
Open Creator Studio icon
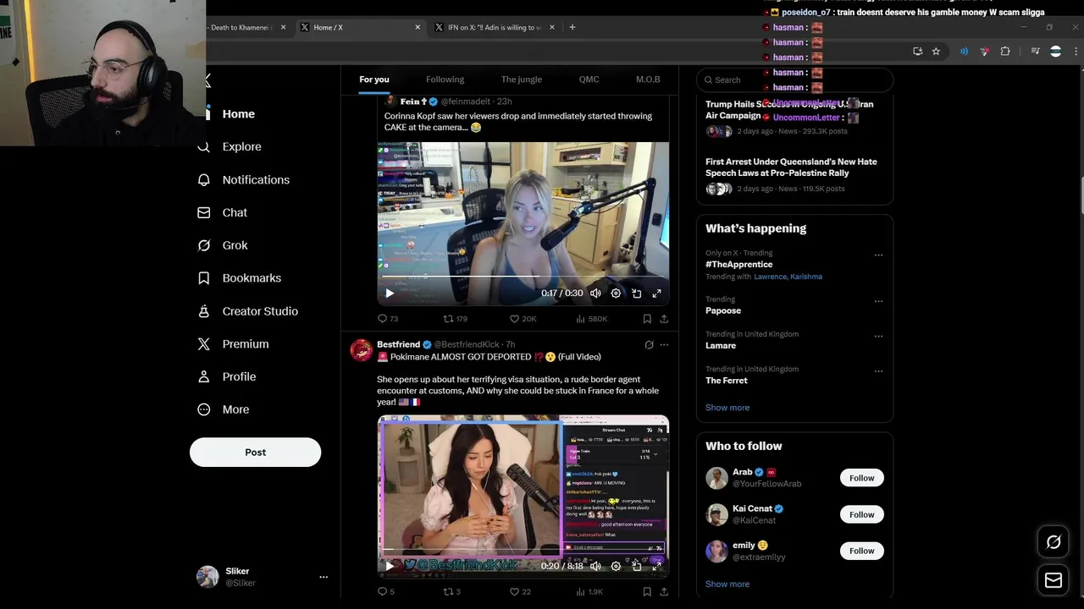tap(203, 311)
